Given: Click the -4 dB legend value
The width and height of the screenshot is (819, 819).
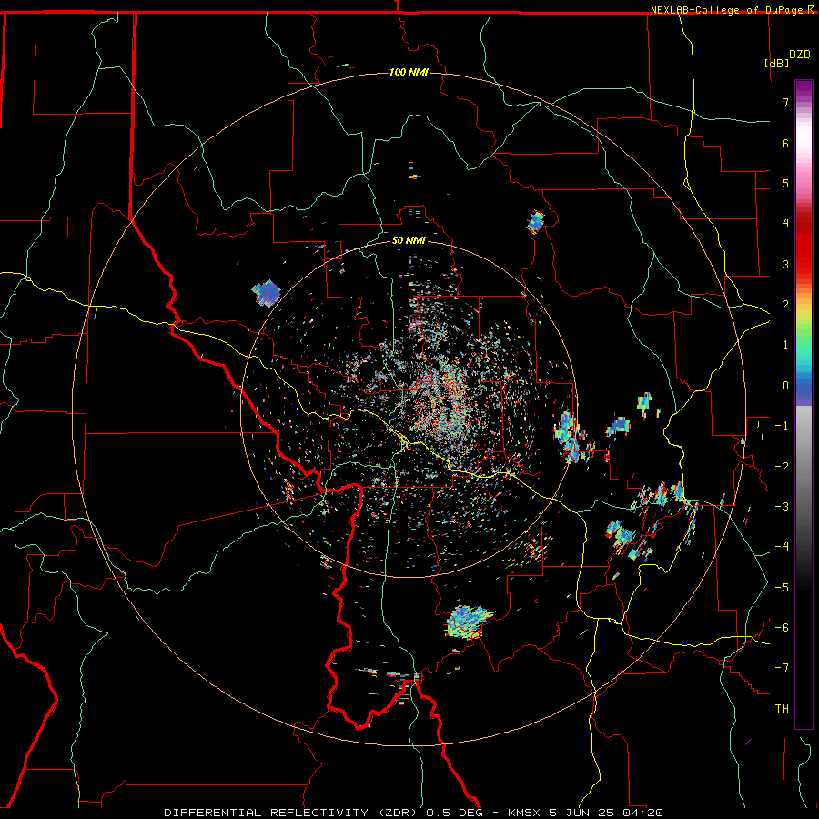Looking at the screenshot, I should point(782,547).
